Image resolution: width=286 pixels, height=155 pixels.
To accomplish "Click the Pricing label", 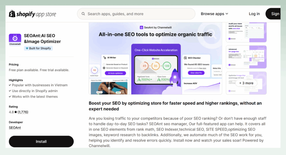I will [14, 65].
